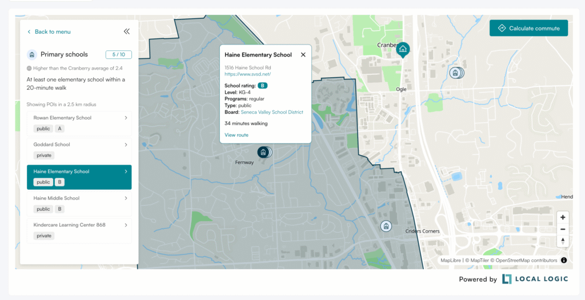Click 'Showing POIs in a 2.5 km radius'

[61, 105]
